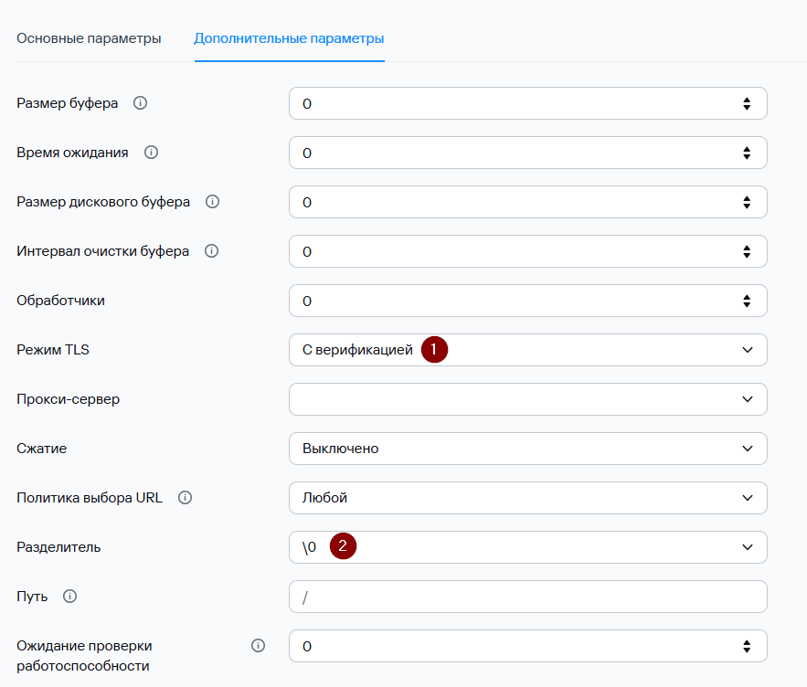
Task: Click info icon beside Интервал очистки буфера
Action: pos(211,251)
